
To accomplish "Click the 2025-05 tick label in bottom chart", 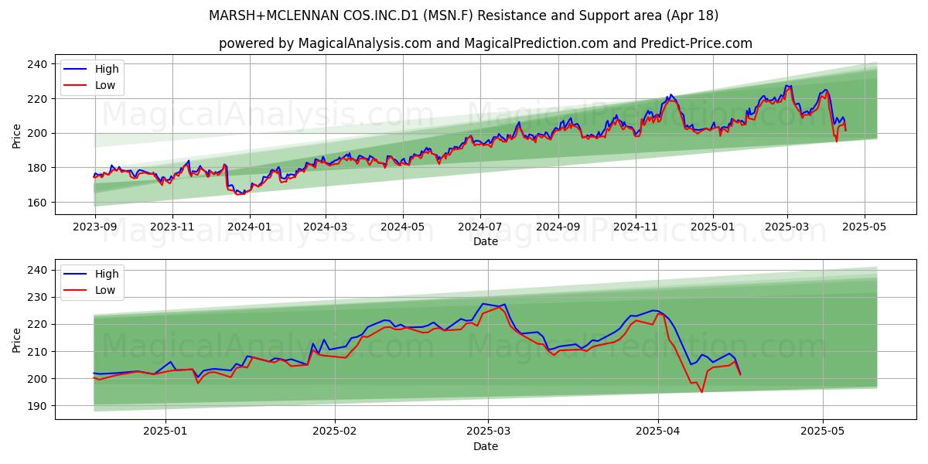I will click(x=823, y=432).
